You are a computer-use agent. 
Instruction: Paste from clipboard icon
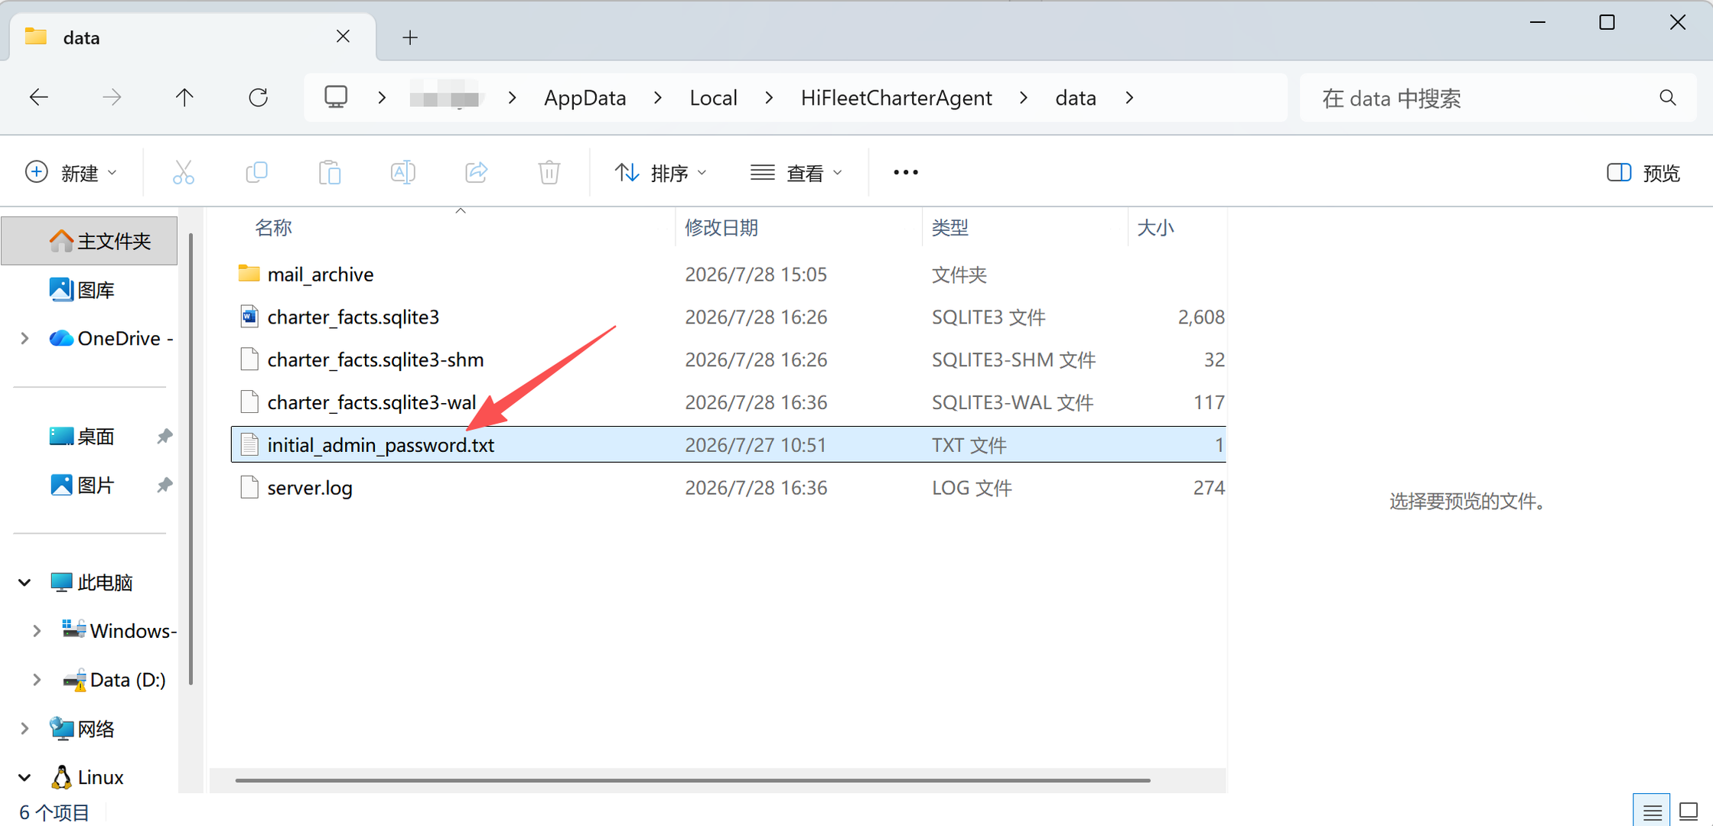coord(330,172)
